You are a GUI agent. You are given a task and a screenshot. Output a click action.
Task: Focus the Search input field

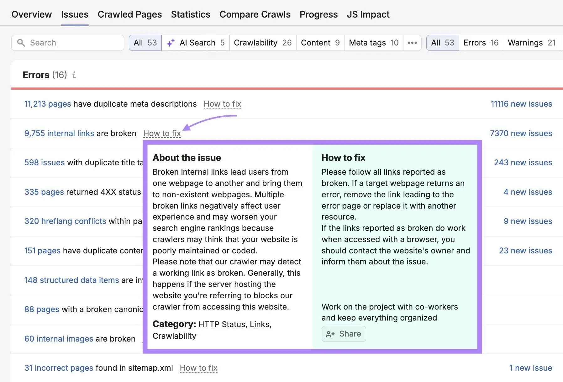coord(68,43)
